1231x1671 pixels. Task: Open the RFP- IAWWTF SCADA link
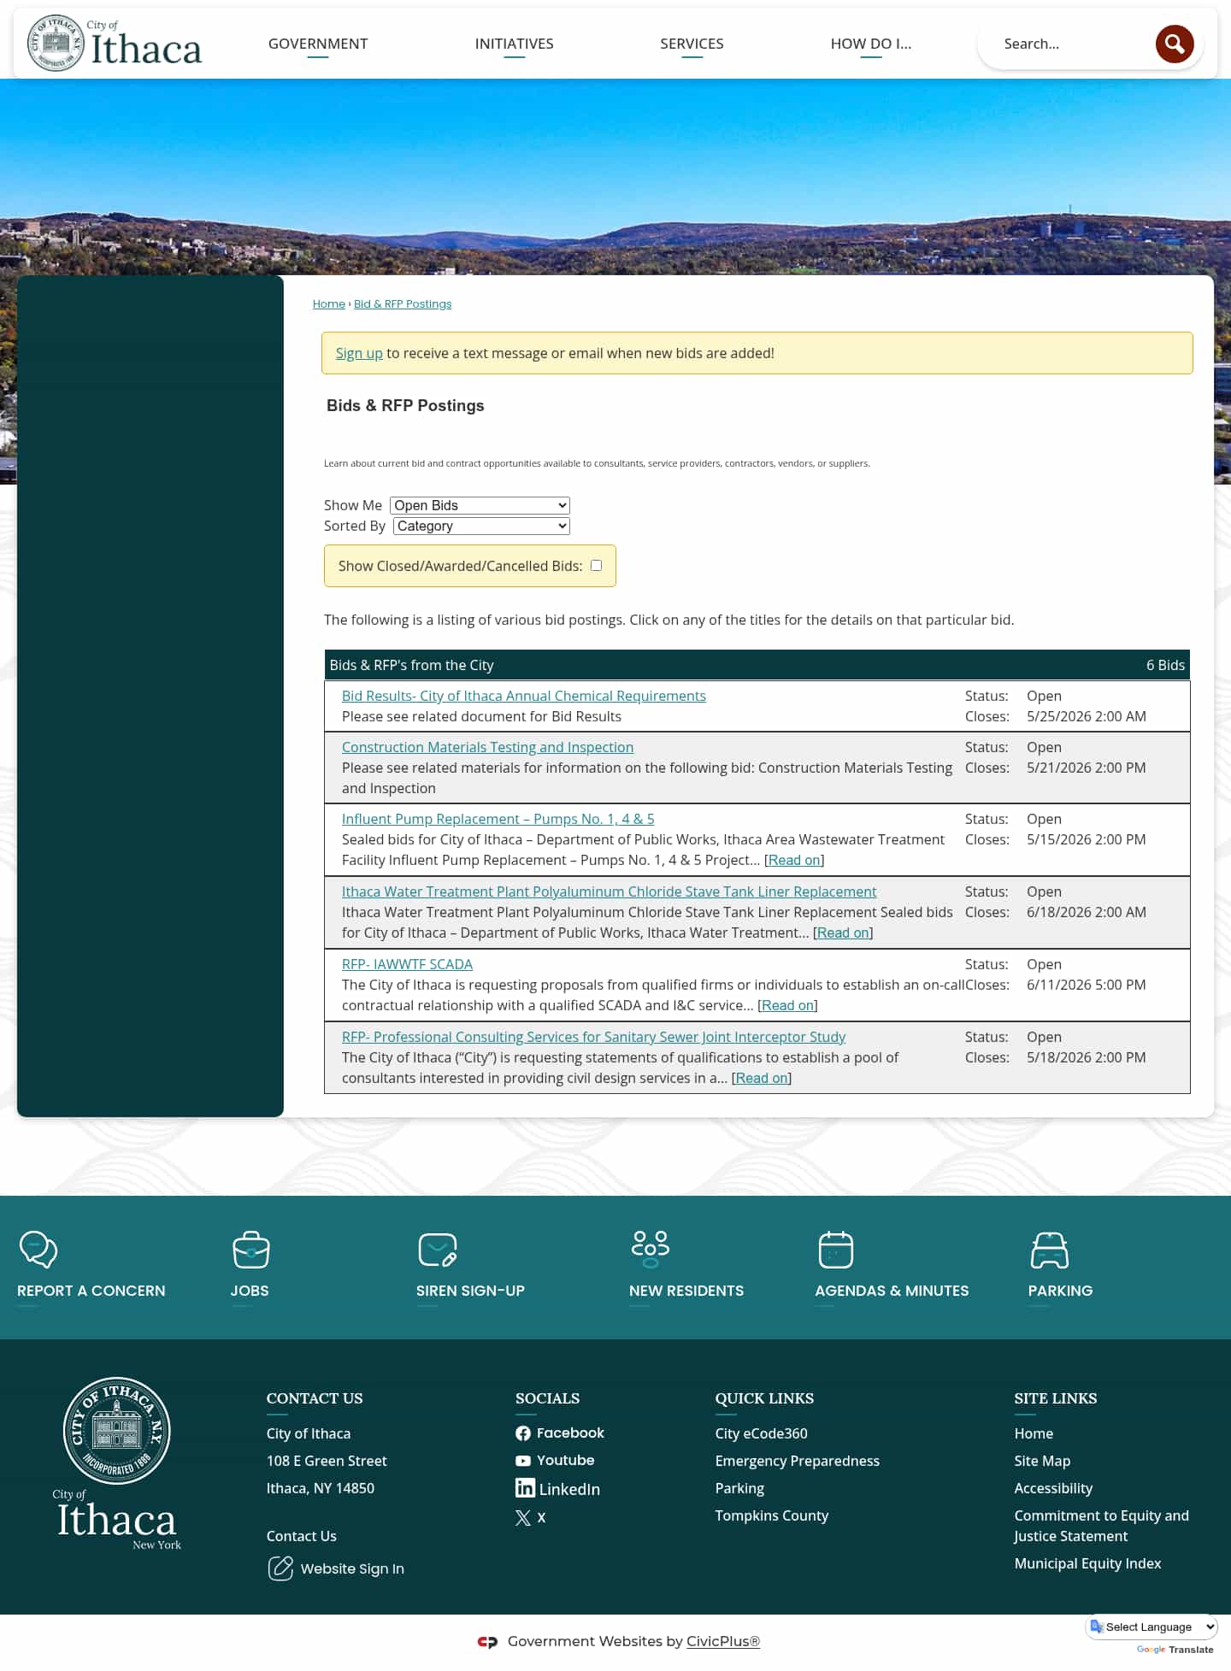click(407, 964)
